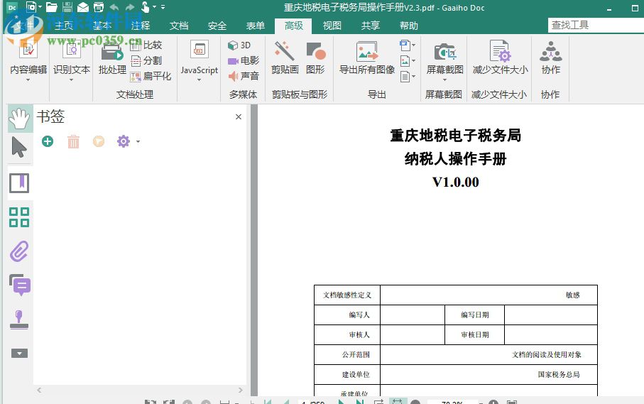
Task: Open the Collaboration (协作) tool
Action: pos(550,58)
